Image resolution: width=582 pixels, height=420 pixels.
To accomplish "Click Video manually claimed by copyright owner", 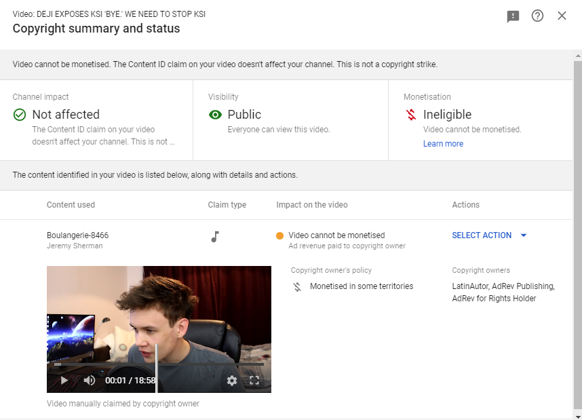I will click(123, 404).
